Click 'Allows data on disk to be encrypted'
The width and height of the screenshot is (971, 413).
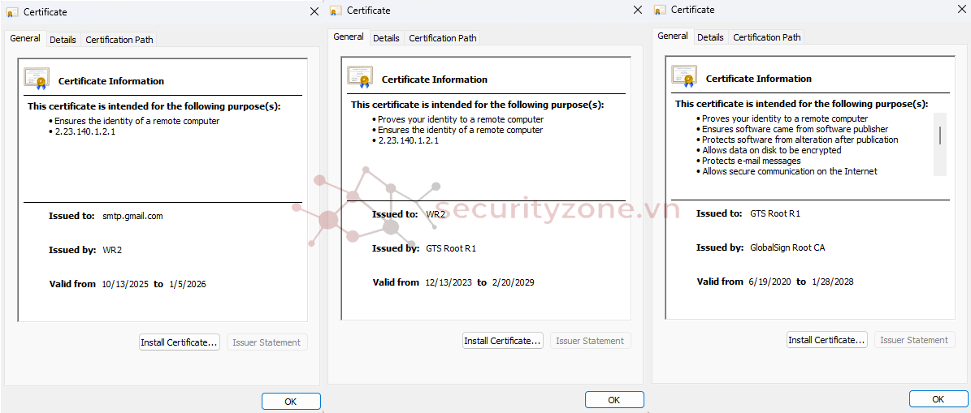[769, 150]
